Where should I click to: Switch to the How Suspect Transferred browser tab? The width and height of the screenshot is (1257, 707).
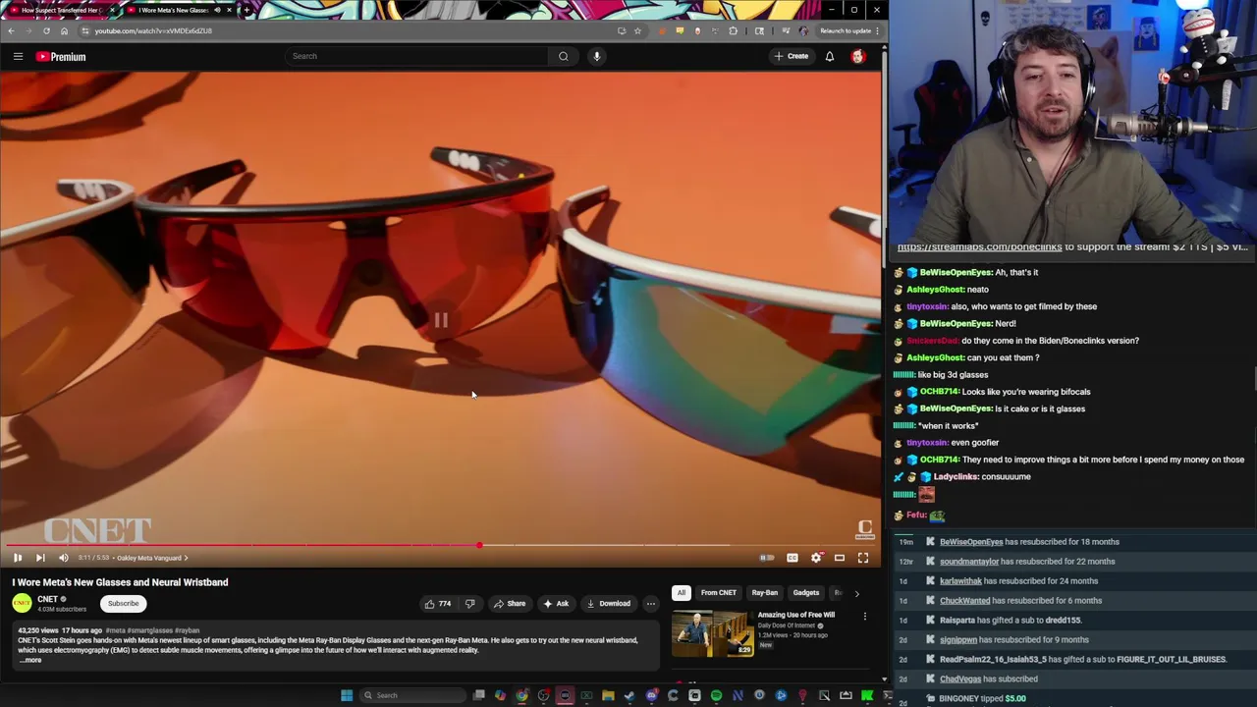point(61,10)
